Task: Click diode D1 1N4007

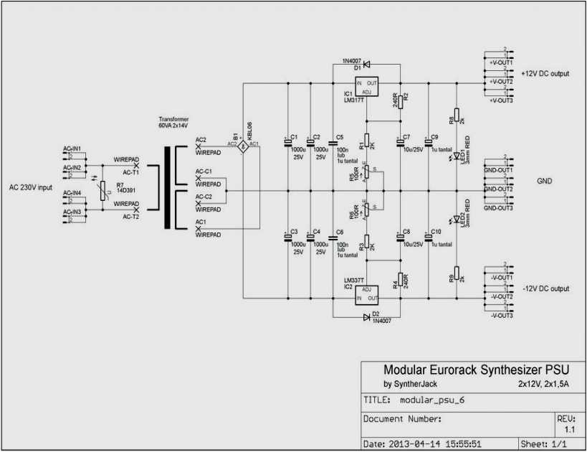Action: tap(366, 63)
